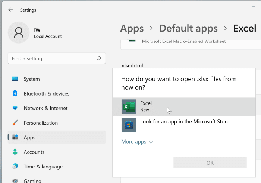Open the user account avatar picture
Viewport: 261px width, 183px height.
click(x=19, y=32)
